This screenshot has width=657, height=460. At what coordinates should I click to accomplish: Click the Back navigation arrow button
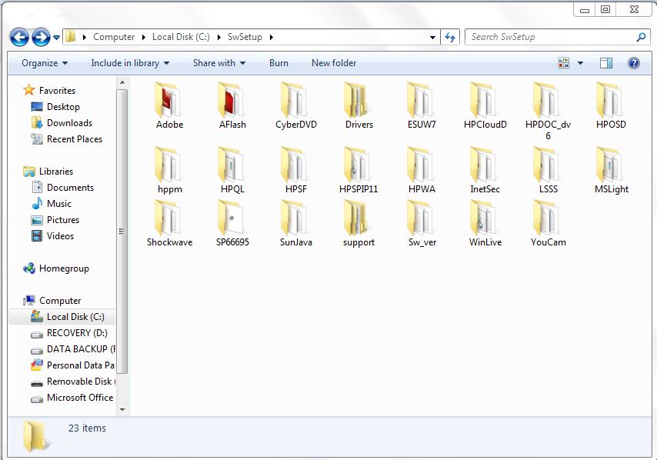19,37
